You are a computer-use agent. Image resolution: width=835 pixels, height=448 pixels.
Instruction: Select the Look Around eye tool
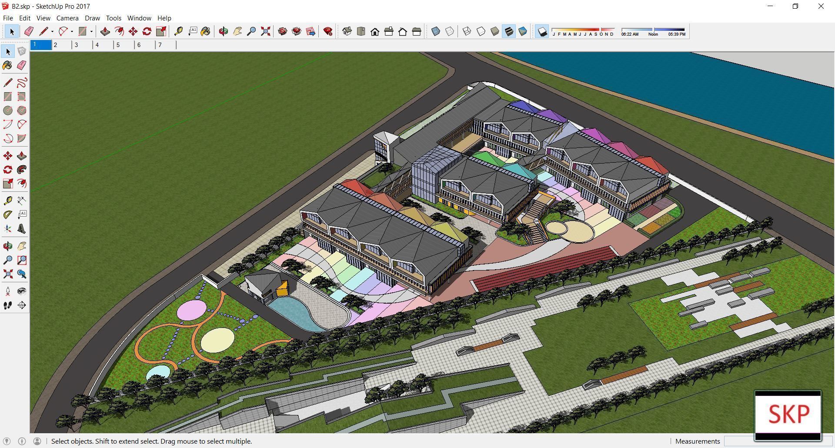(x=22, y=291)
